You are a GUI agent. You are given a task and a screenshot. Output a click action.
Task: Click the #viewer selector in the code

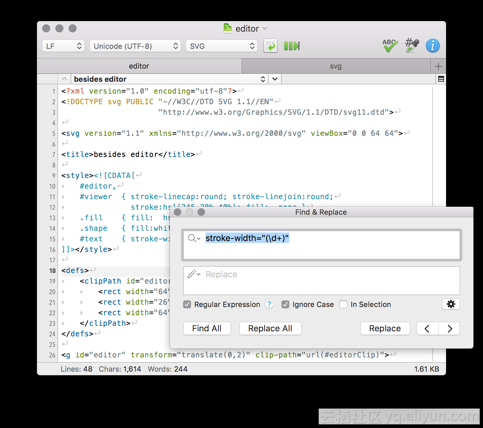96,197
